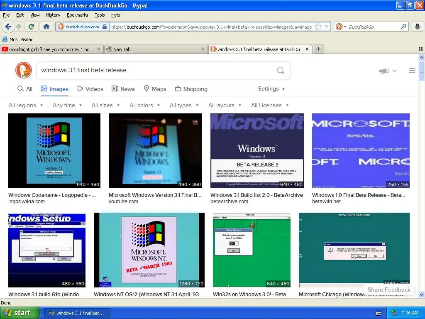This screenshot has width=425, height=319.
Task: Switch to Videos results
Action: pyautogui.click(x=90, y=89)
